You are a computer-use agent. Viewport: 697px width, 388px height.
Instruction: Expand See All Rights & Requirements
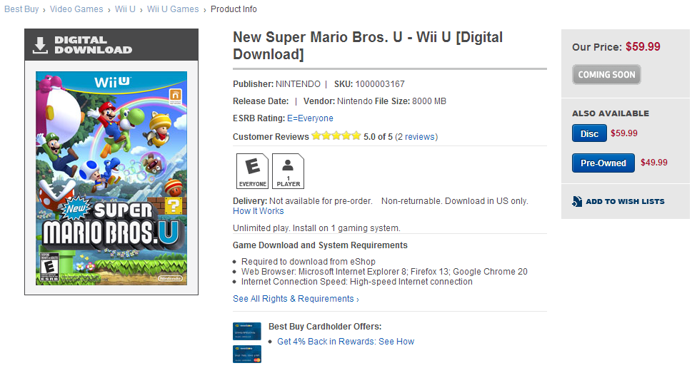tap(296, 299)
